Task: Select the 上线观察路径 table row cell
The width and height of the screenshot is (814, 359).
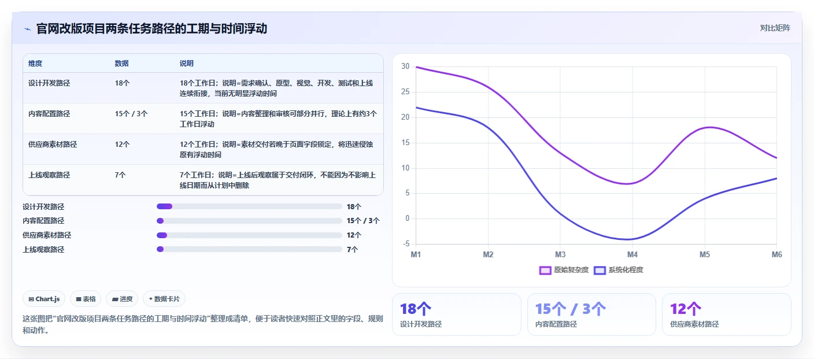Action: (x=49, y=175)
